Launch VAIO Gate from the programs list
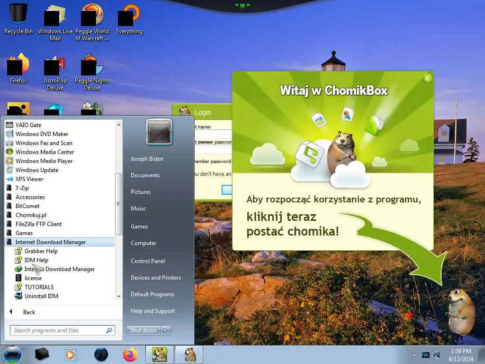The width and height of the screenshot is (485, 364). [x=60, y=125]
